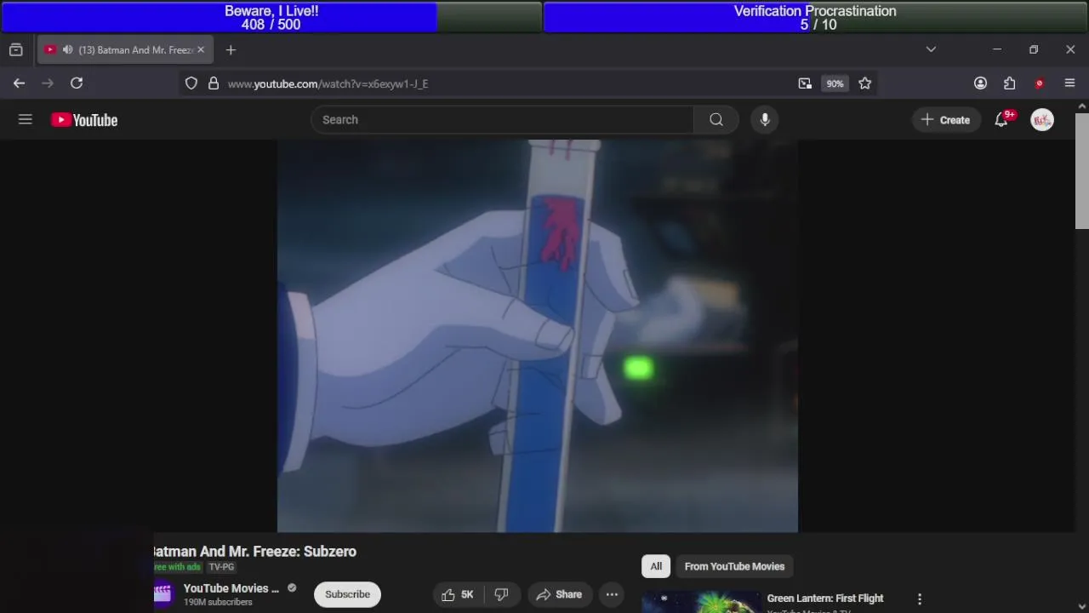Open Firefox account icon
Screen dimensions: 1089x613
tap(980, 83)
